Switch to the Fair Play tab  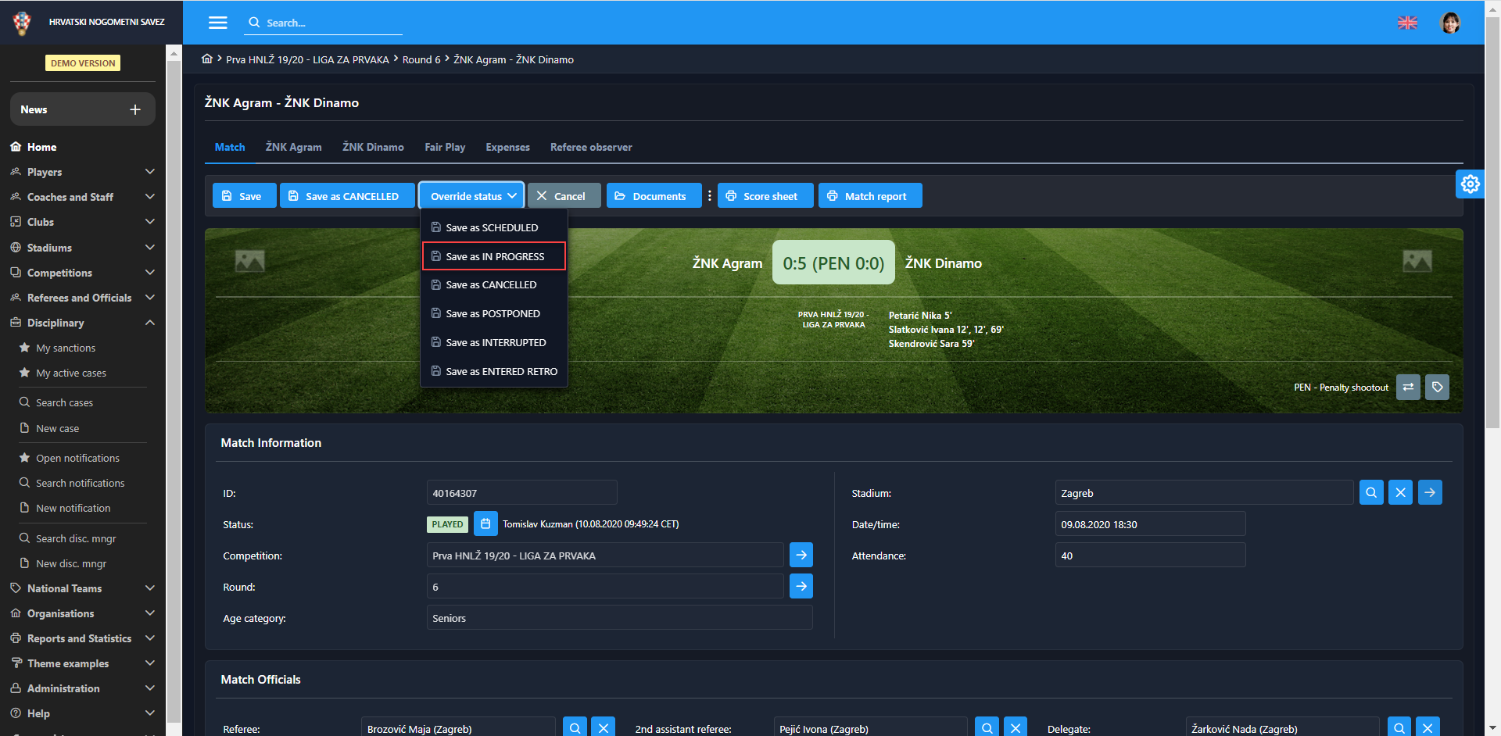point(444,147)
